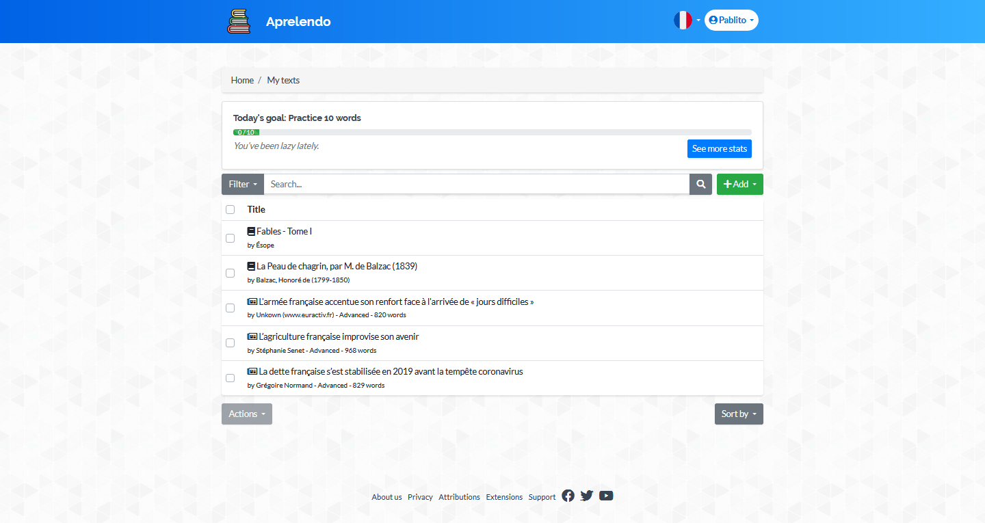Image resolution: width=985 pixels, height=523 pixels.
Task: Expand the language selector caret
Action: coord(698,21)
